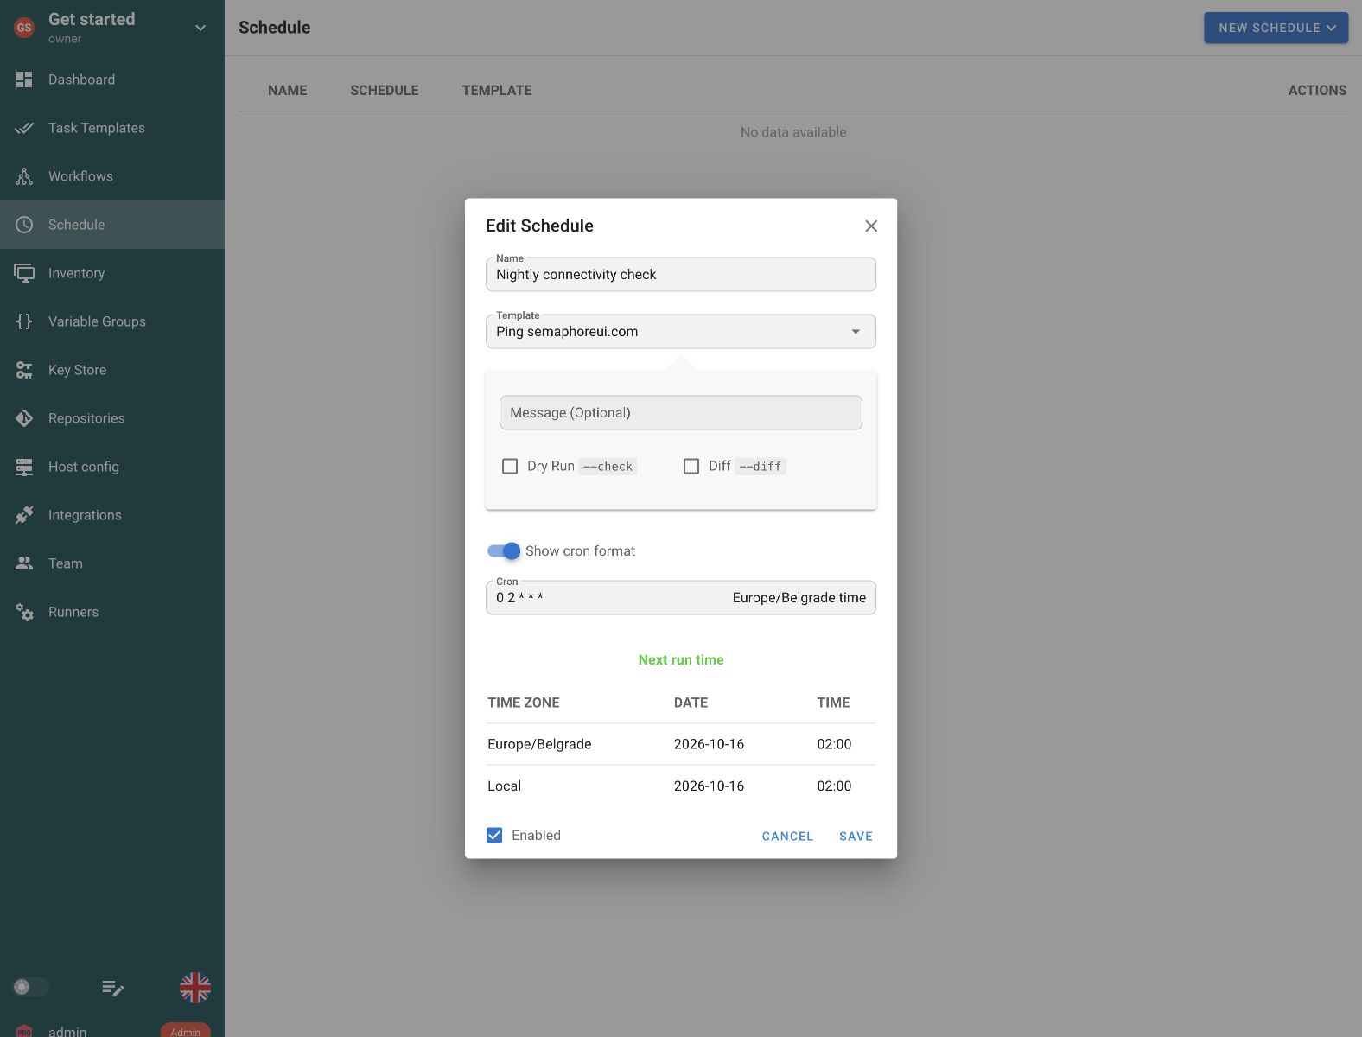This screenshot has width=1362, height=1037.
Task: Toggle the dark mode switch in sidebar
Action: [30, 987]
